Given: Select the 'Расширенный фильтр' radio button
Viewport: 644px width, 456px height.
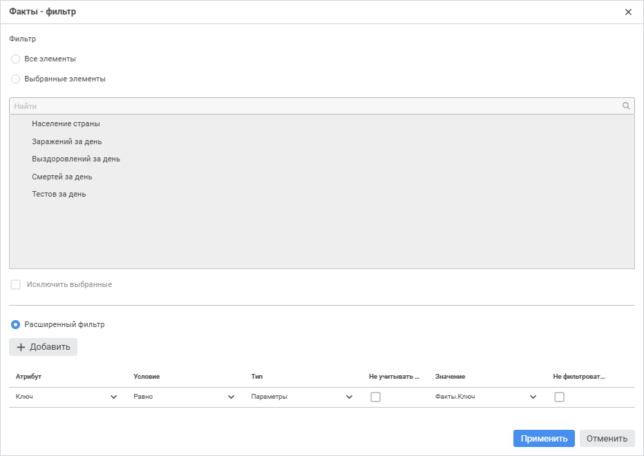Looking at the screenshot, I should point(16,324).
